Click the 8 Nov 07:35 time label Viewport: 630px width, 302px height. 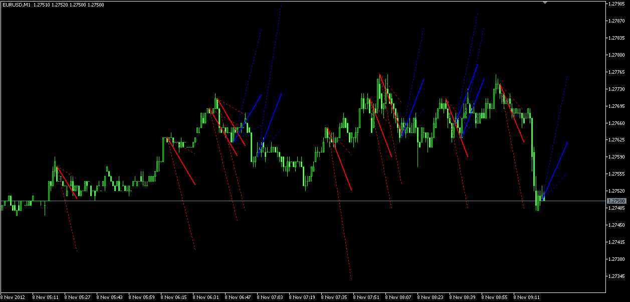pyautogui.click(x=335, y=297)
